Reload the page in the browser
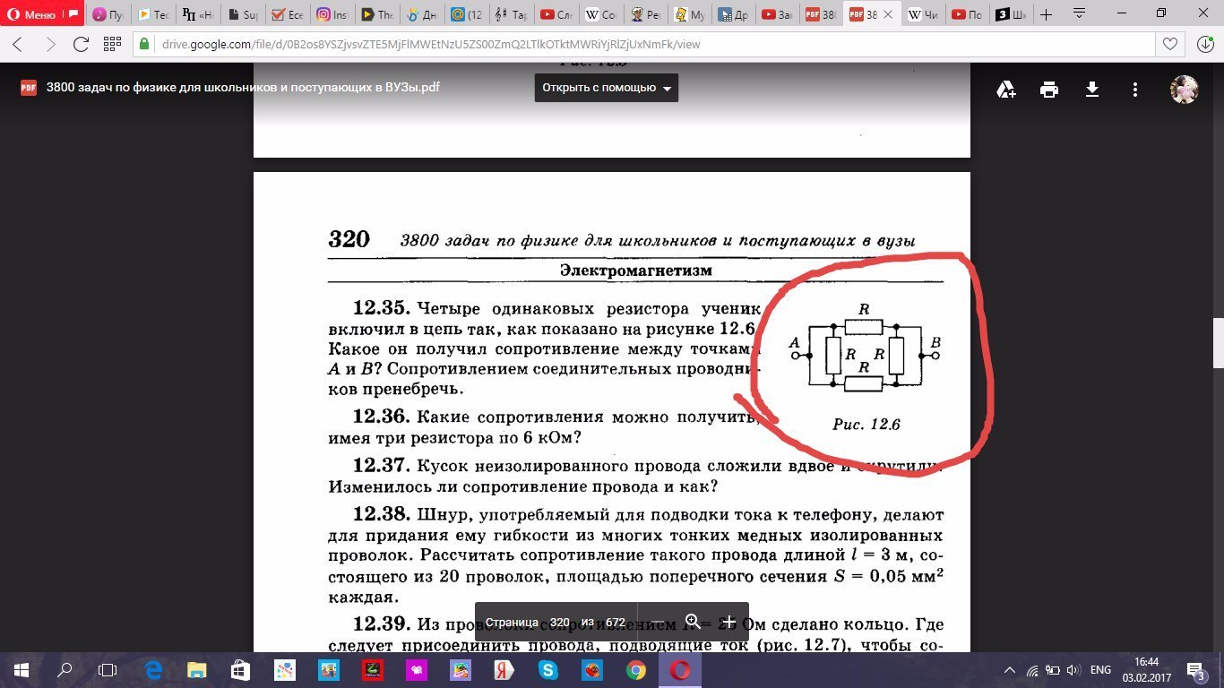 (x=81, y=44)
